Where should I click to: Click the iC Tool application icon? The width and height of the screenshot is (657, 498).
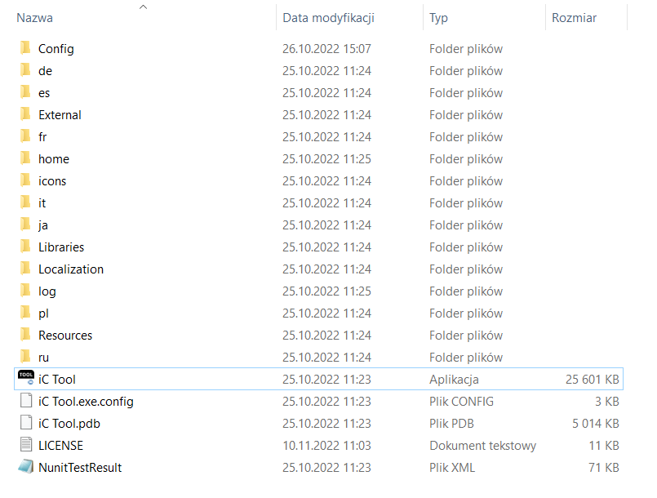click(x=25, y=379)
